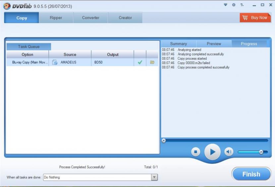Click the Source column header
The image size is (275, 187).
point(70,55)
